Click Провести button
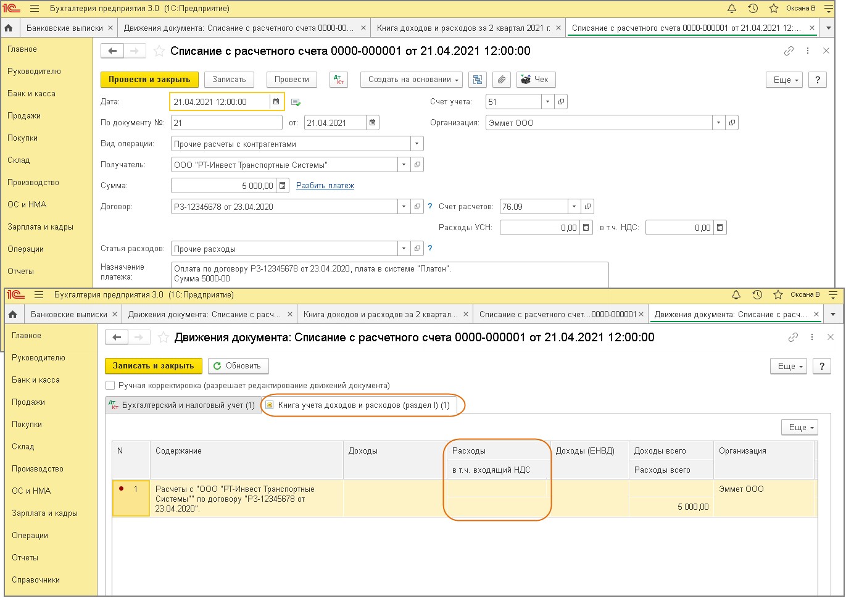 click(292, 80)
